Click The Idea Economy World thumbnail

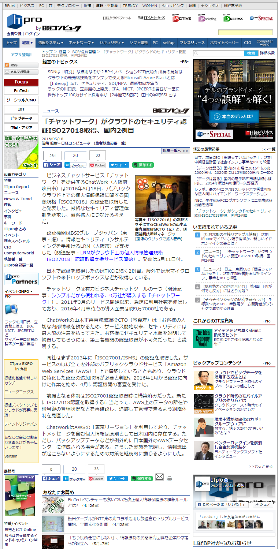(x=202, y=338)
